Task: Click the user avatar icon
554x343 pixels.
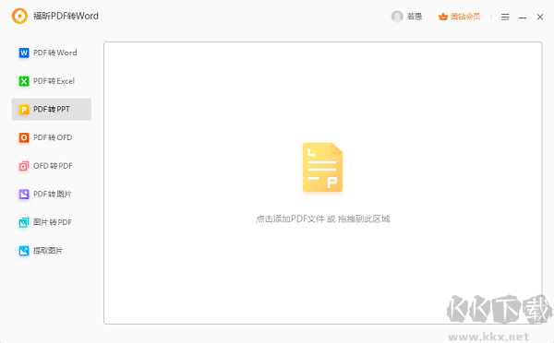Action: tap(397, 17)
